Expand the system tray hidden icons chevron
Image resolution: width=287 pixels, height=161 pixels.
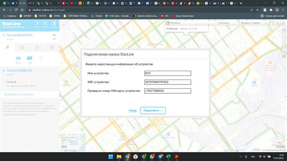(241, 157)
